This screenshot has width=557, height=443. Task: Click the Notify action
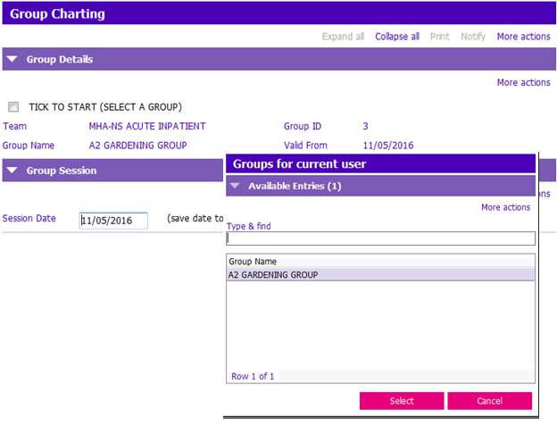tap(473, 37)
